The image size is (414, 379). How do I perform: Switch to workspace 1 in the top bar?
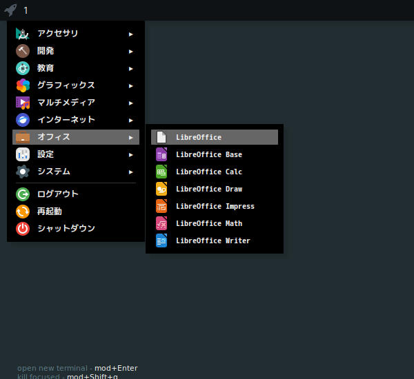(x=26, y=10)
